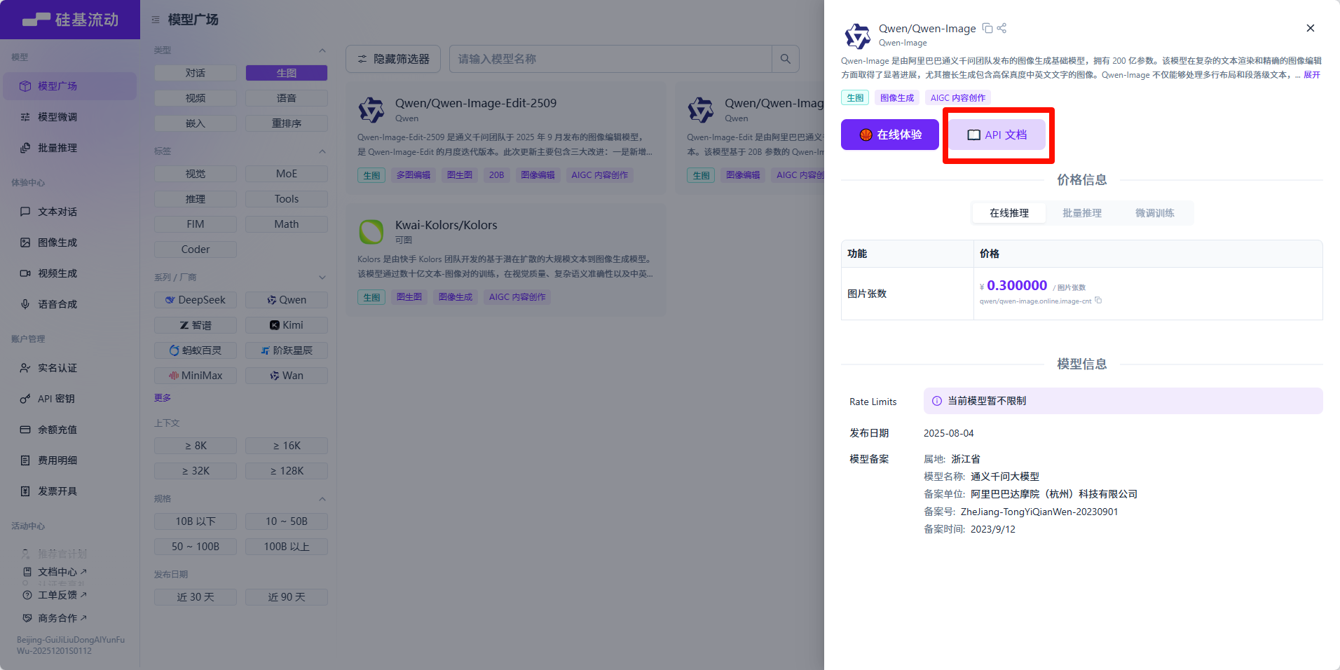Toggle the DeepSeek vendor filter
1340x670 pixels.
click(x=196, y=300)
